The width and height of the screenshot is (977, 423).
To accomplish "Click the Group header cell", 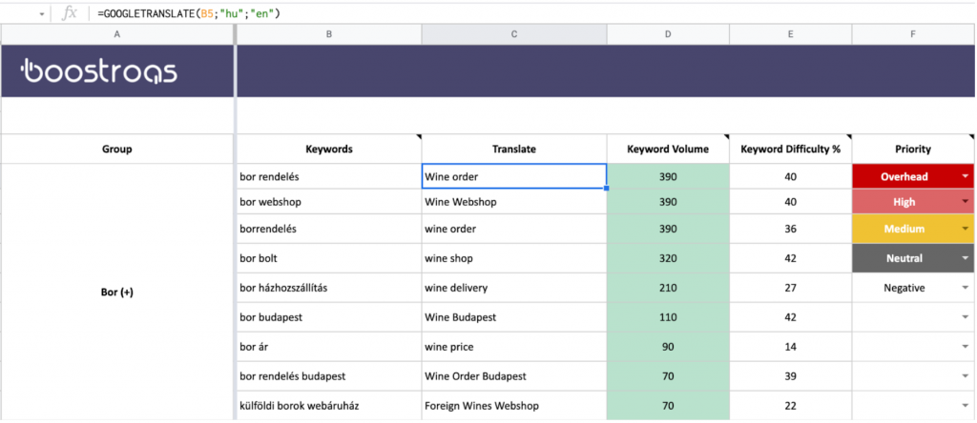I will 117,150.
